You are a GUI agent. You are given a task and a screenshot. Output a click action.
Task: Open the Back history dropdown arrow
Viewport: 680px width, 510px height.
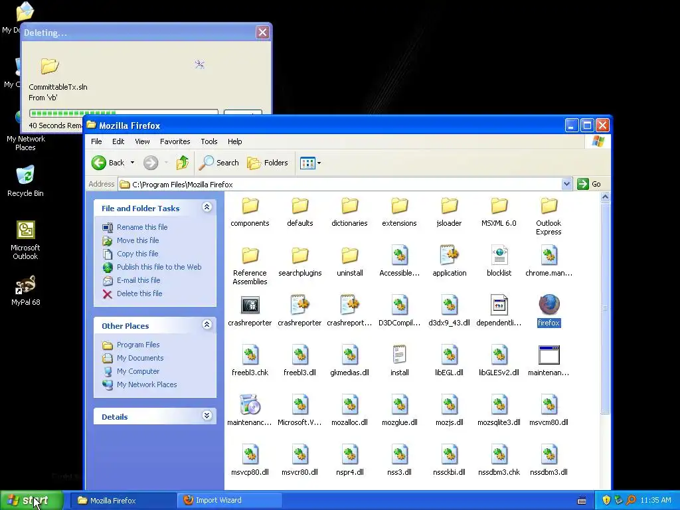[x=132, y=163]
